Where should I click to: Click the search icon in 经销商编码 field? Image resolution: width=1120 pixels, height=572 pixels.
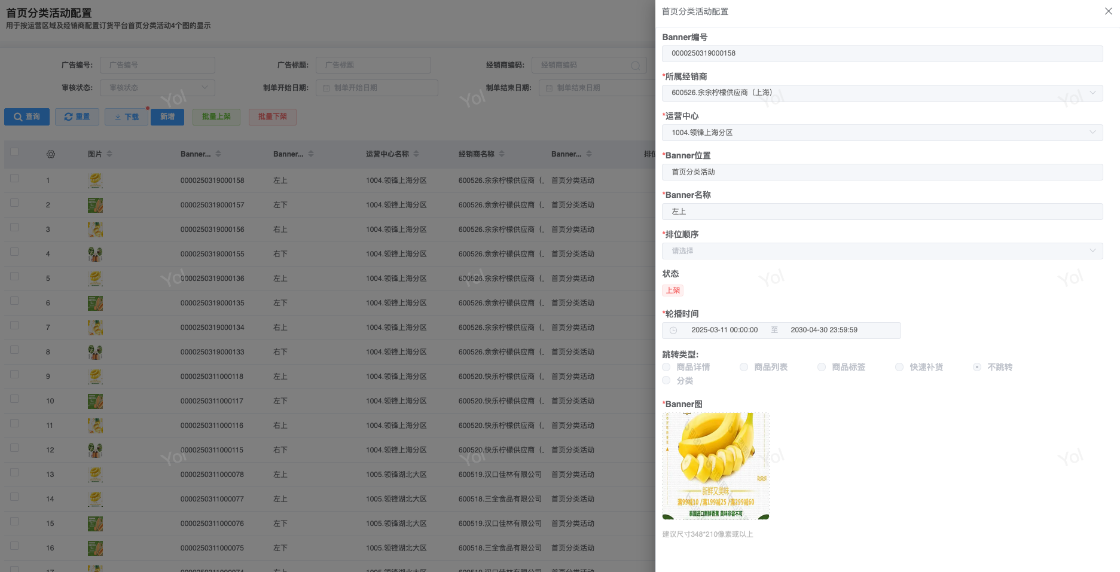click(635, 65)
